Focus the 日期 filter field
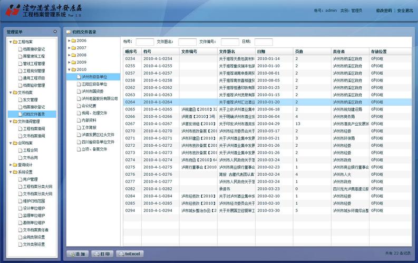The width and height of the screenshot is (418, 263). point(264,42)
